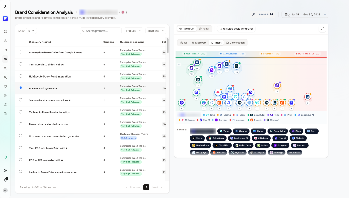Viewport: 349px width, 198px height.
Task: Select the Intent filter tab
Action: point(216,43)
